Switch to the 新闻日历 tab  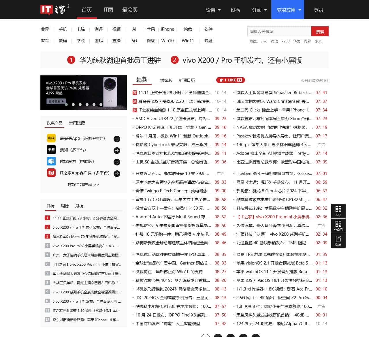coord(187,80)
